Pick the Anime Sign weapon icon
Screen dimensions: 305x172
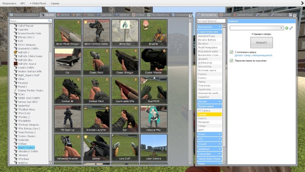[x=125, y=33]
